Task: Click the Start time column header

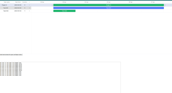Action: (18, 2)
